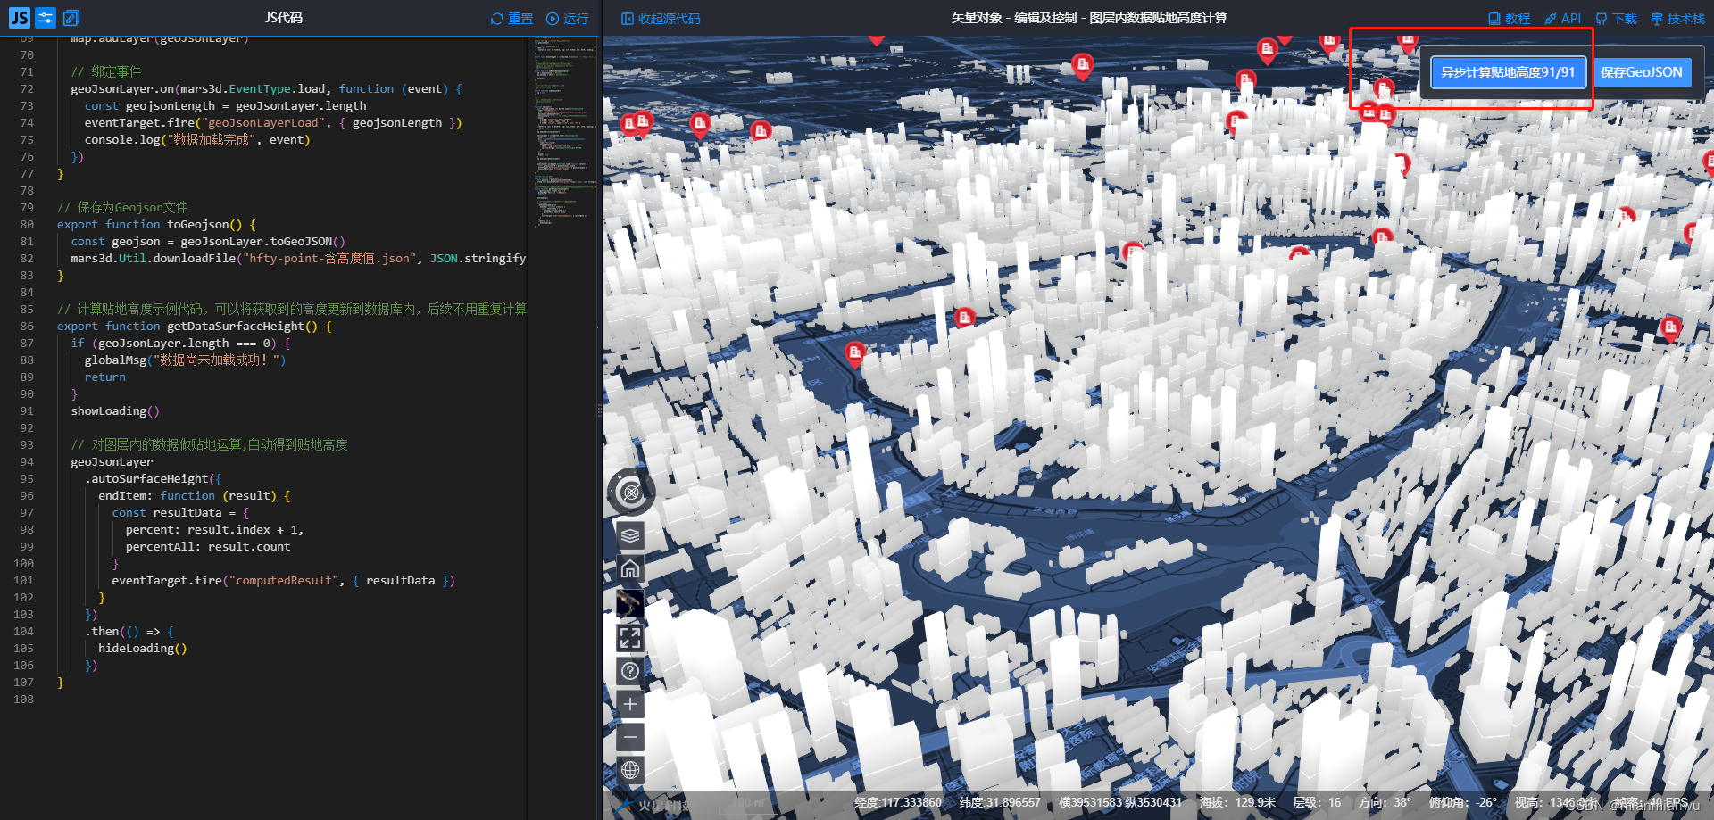Click the share link icon in top toolbar

[72, 17]
